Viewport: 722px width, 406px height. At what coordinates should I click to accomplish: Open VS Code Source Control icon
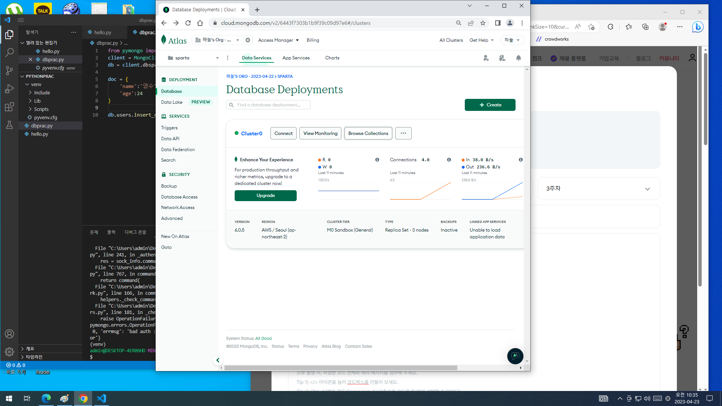coord(9,71)
